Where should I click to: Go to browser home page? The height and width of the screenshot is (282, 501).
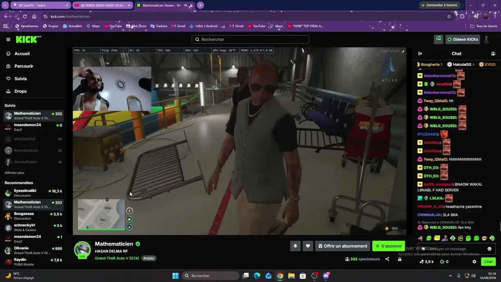pyautogui.click(x=34, y=16)
